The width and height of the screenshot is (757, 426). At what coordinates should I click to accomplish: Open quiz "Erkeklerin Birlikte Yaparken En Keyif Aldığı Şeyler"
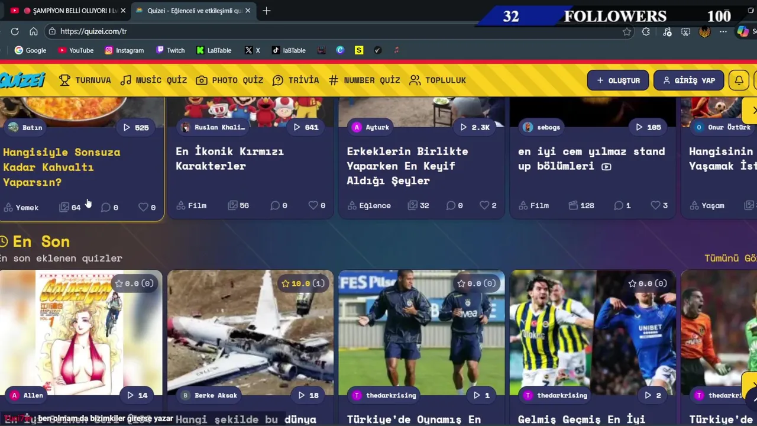click(x=407, y=166)
